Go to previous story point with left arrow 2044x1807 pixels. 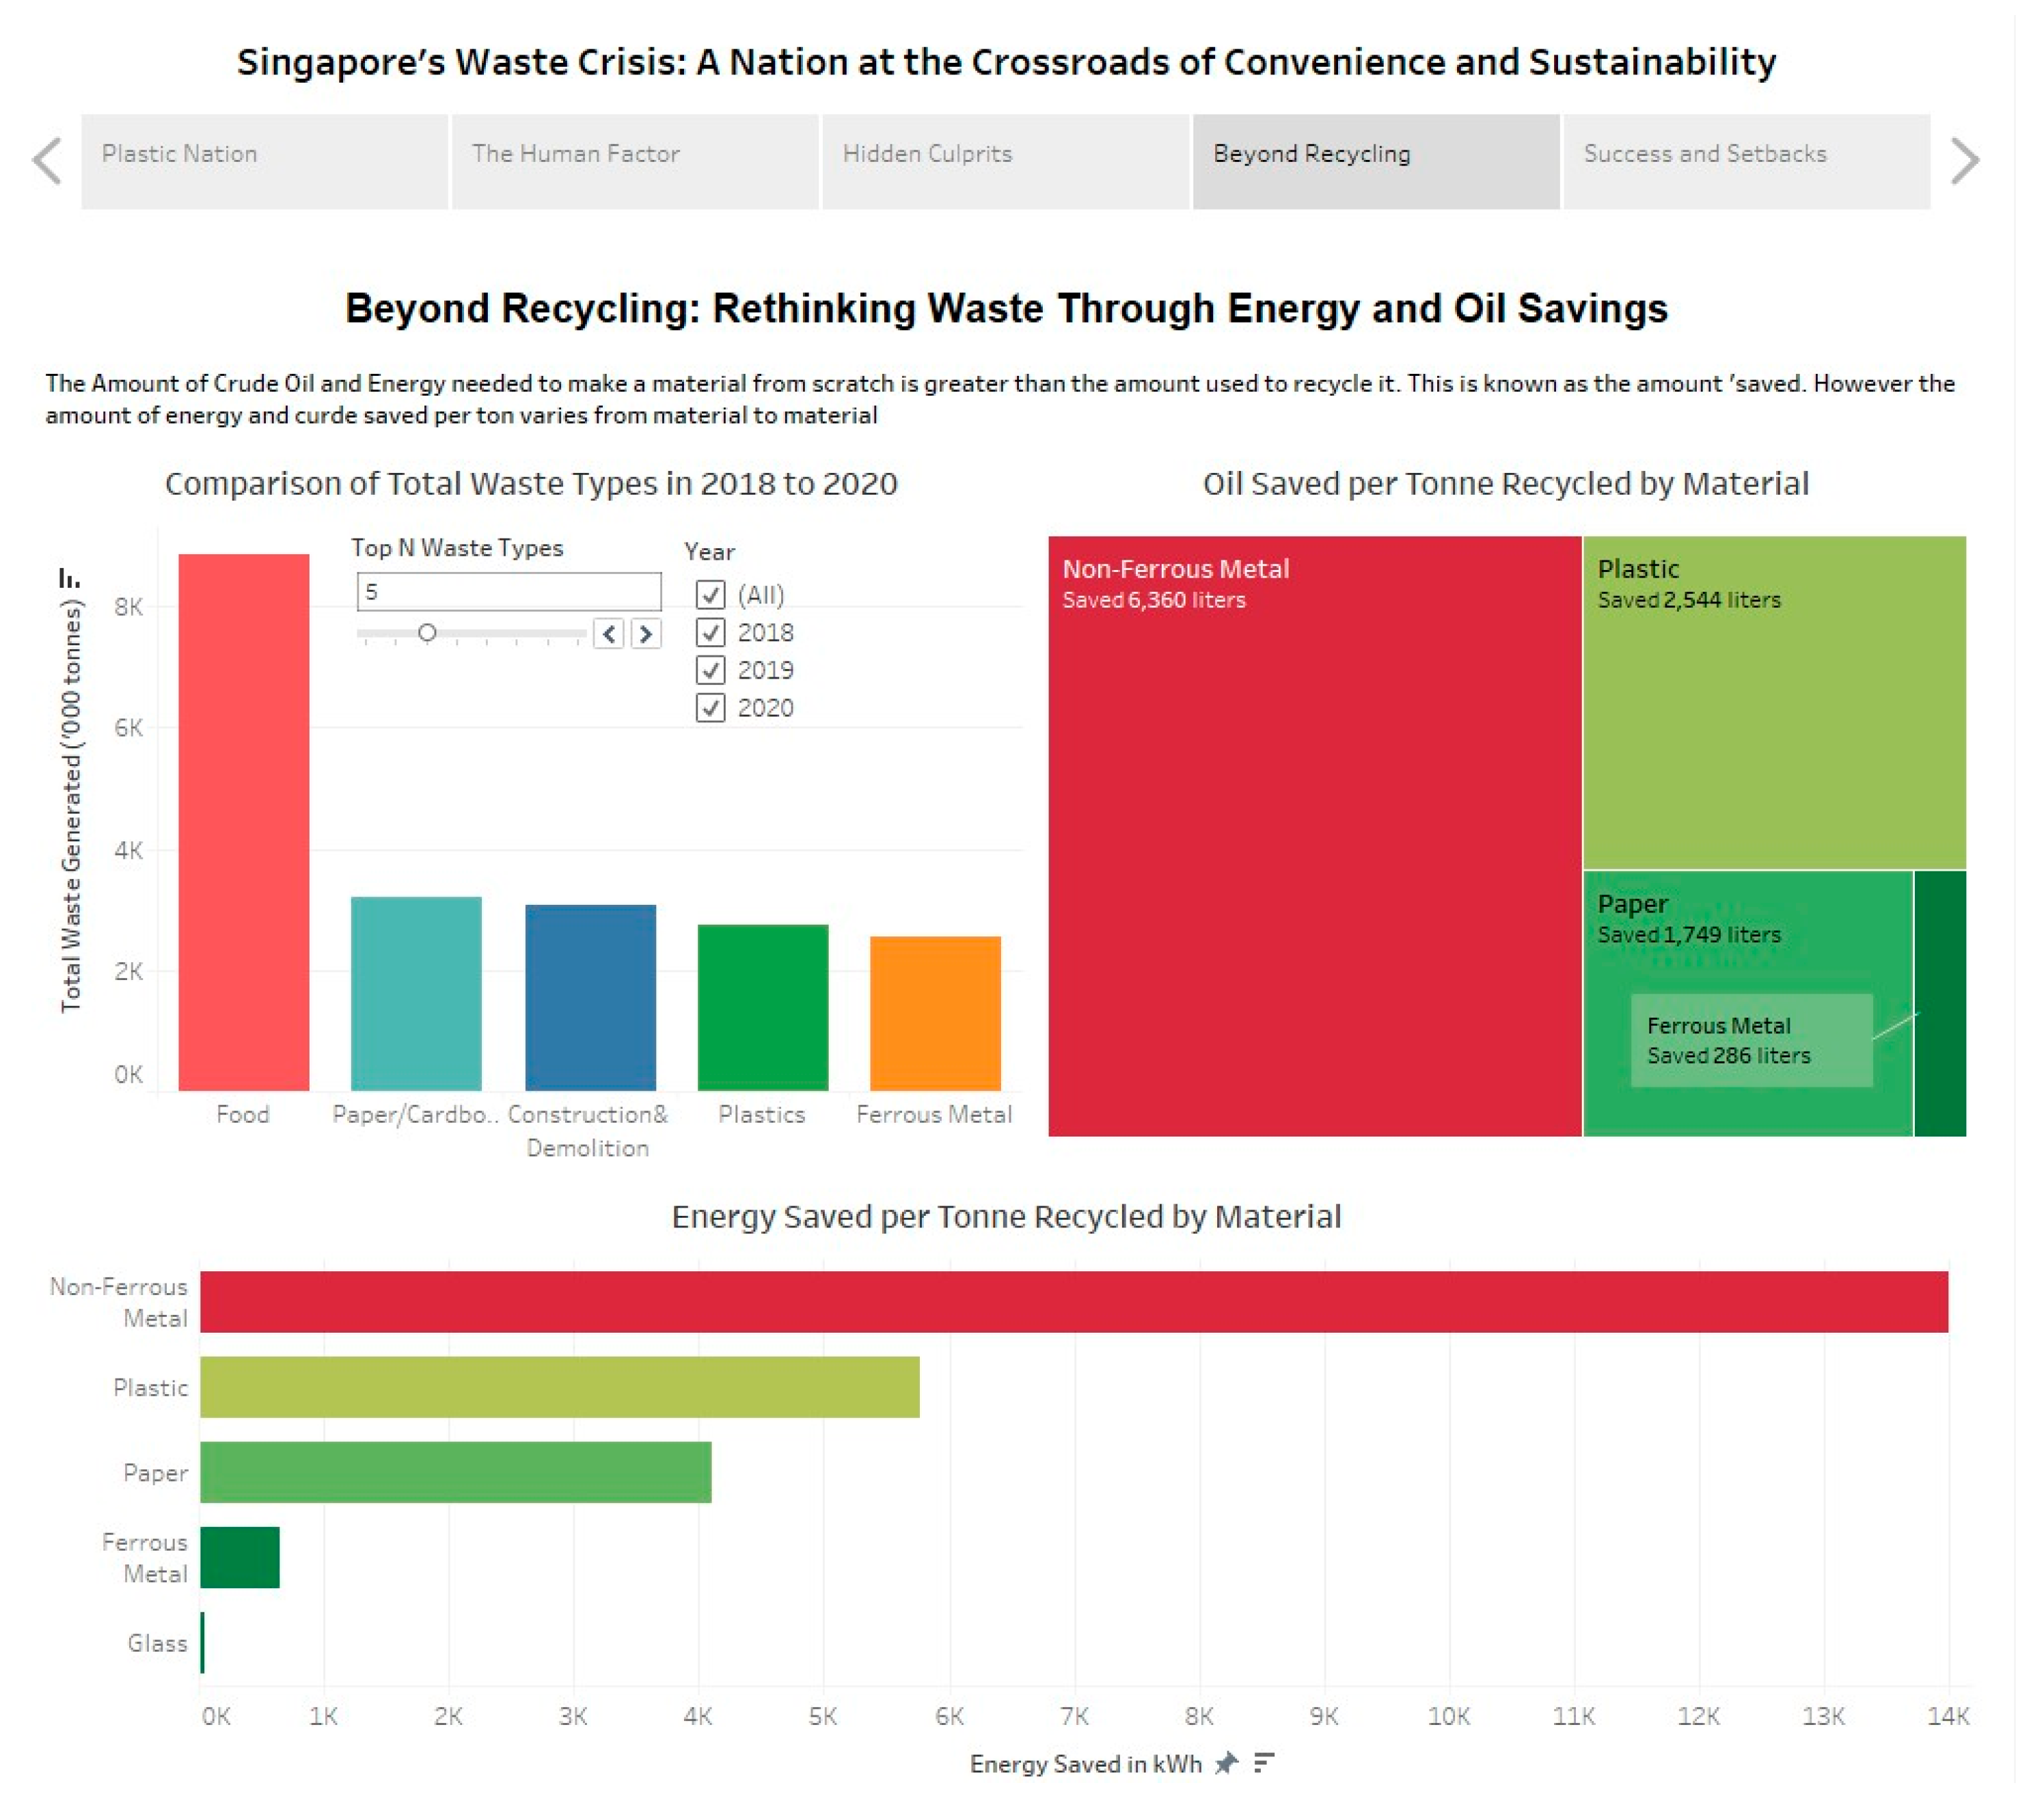tap(47, 161)
